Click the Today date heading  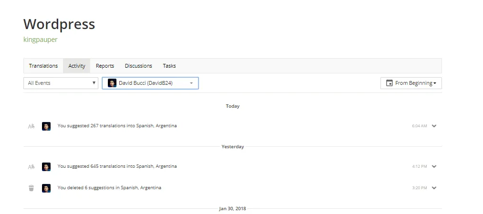(x=232, y=106)
